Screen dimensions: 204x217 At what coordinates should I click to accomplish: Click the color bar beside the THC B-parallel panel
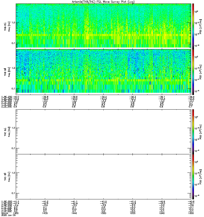193,177
